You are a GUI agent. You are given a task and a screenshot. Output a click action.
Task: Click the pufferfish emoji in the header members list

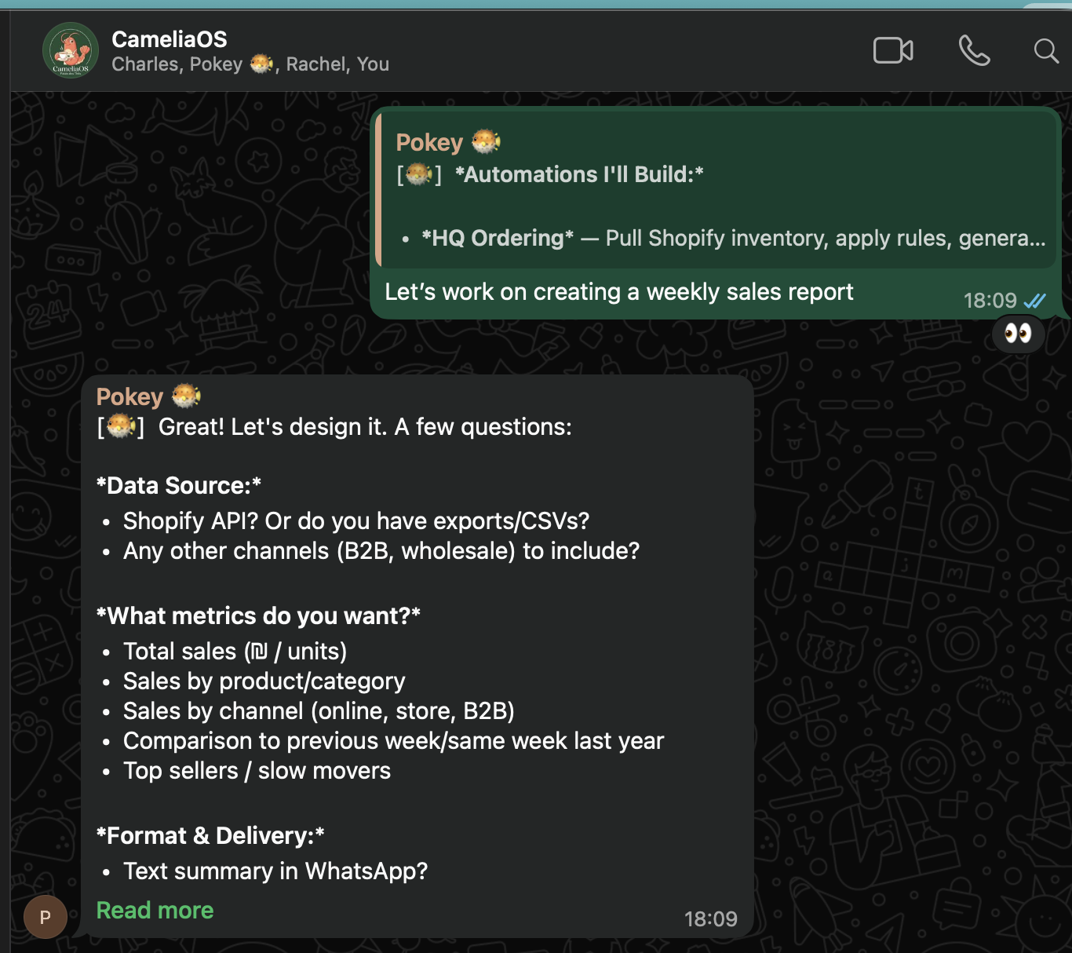pyautogui.click(x=261, y=64)
